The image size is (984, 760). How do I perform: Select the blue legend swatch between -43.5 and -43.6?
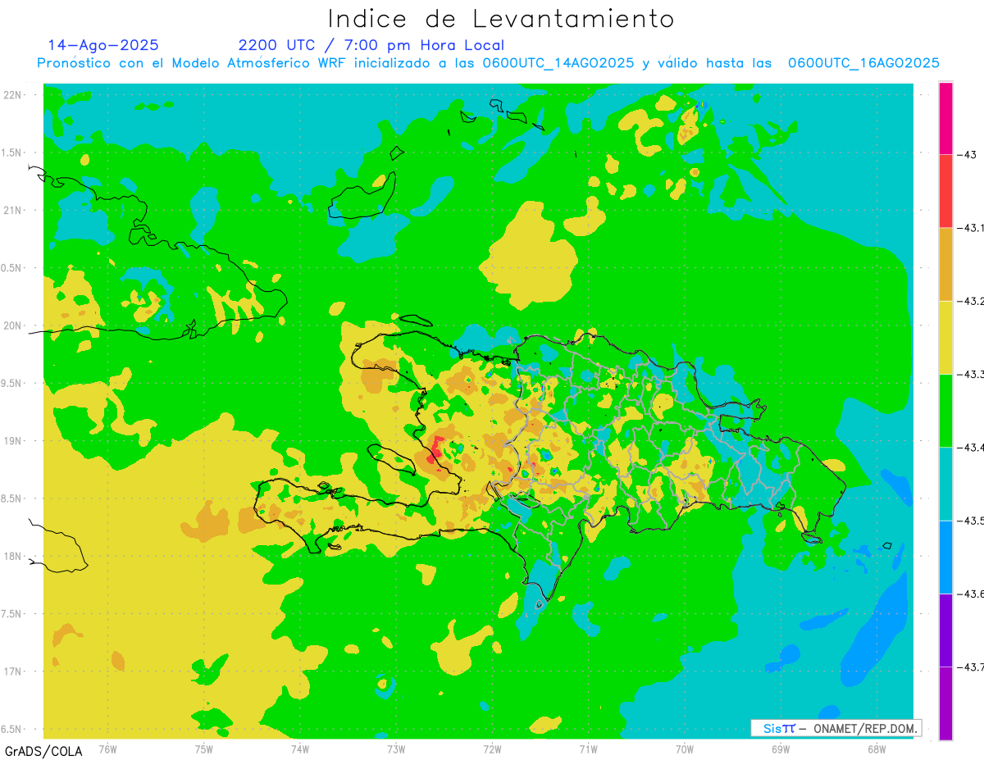[x=945, y=557]
